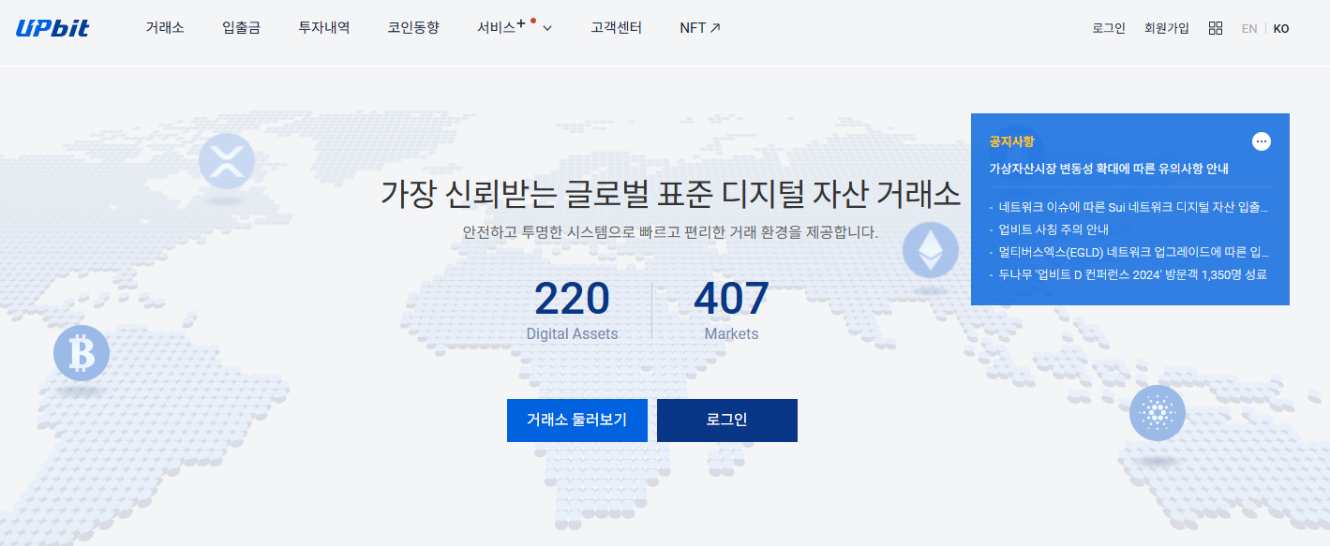Go to the 코인동향 section

coord(412,28)
